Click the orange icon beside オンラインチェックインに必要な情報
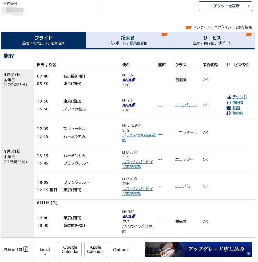Image resolution: width=258 pixels, height=262 pixels. (x=188, y=27)
